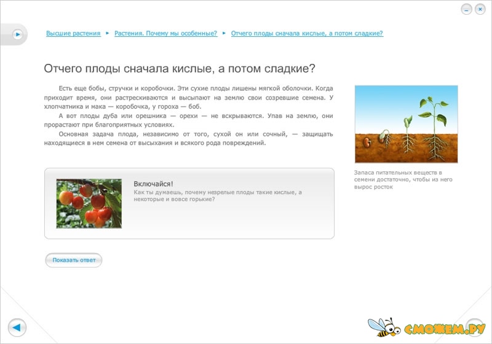Click the paragraph starting А вот плоды дуба
This screenshot has height=344, width=492.
(189, 120)
